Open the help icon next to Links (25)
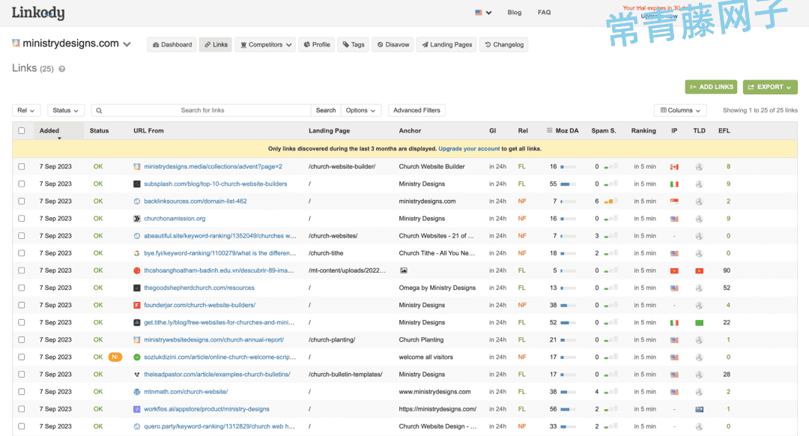This screenshot has width=809, height=436. [62, 69]
